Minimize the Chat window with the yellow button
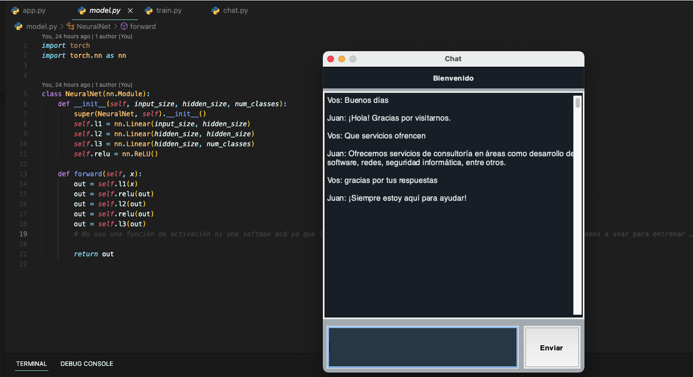Image resolution: width=693 pixels, height=377 pixels. tap(342, 59)
